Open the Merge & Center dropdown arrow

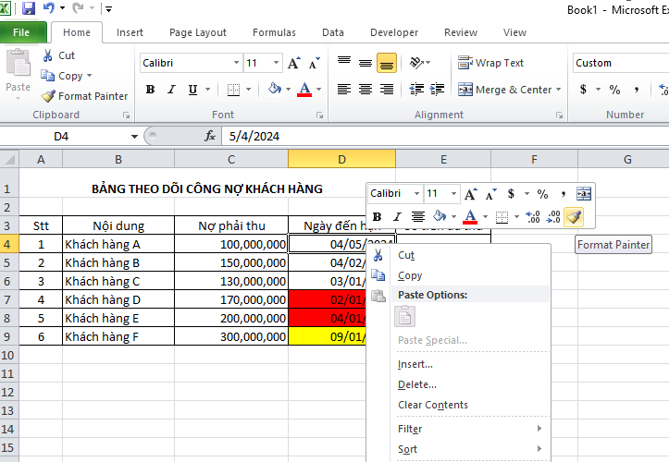[x=558, y=90]
